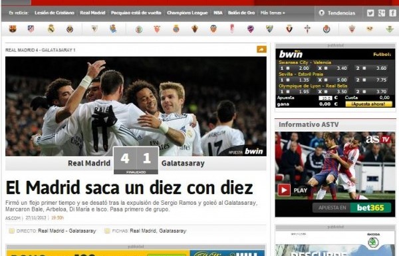Open the FC Barcelona crest link
The height and width of the screenshot is (256, 399).
point(13,29)
